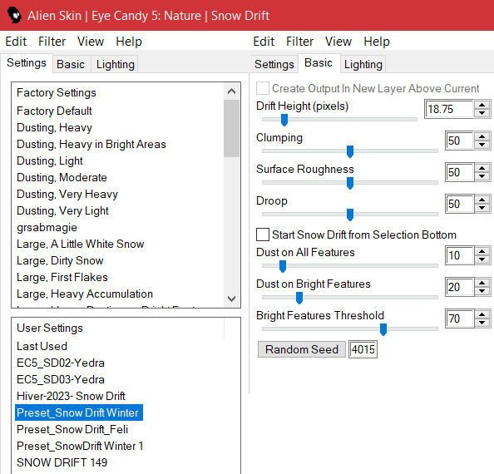Toggle Create Output In New Layer checkbox

pos(263,88)
